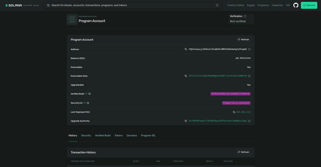Copy the Executable Data address with its copy icon

pyautogui.click(x=186, y=76)
